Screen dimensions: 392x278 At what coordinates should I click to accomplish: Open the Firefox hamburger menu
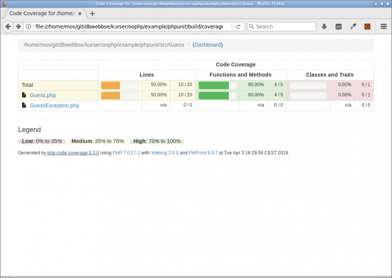click(383, 26)
